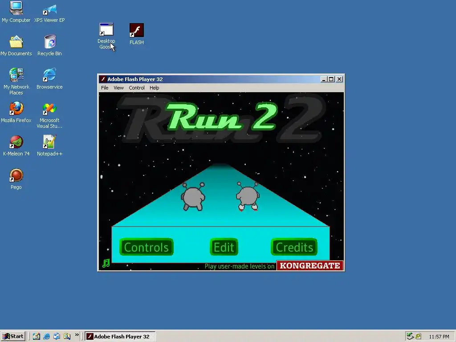Open the File menu in Flash Player

coord(105,88)
